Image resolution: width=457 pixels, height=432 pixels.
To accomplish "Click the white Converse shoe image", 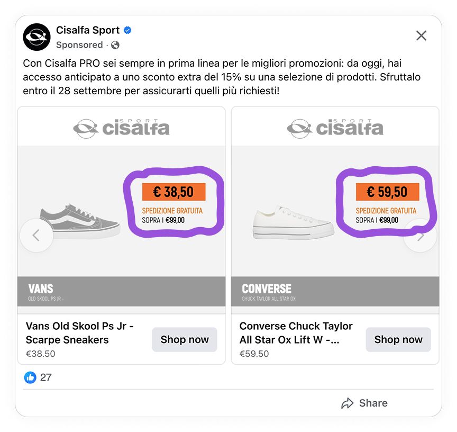I will coord(294,222).
